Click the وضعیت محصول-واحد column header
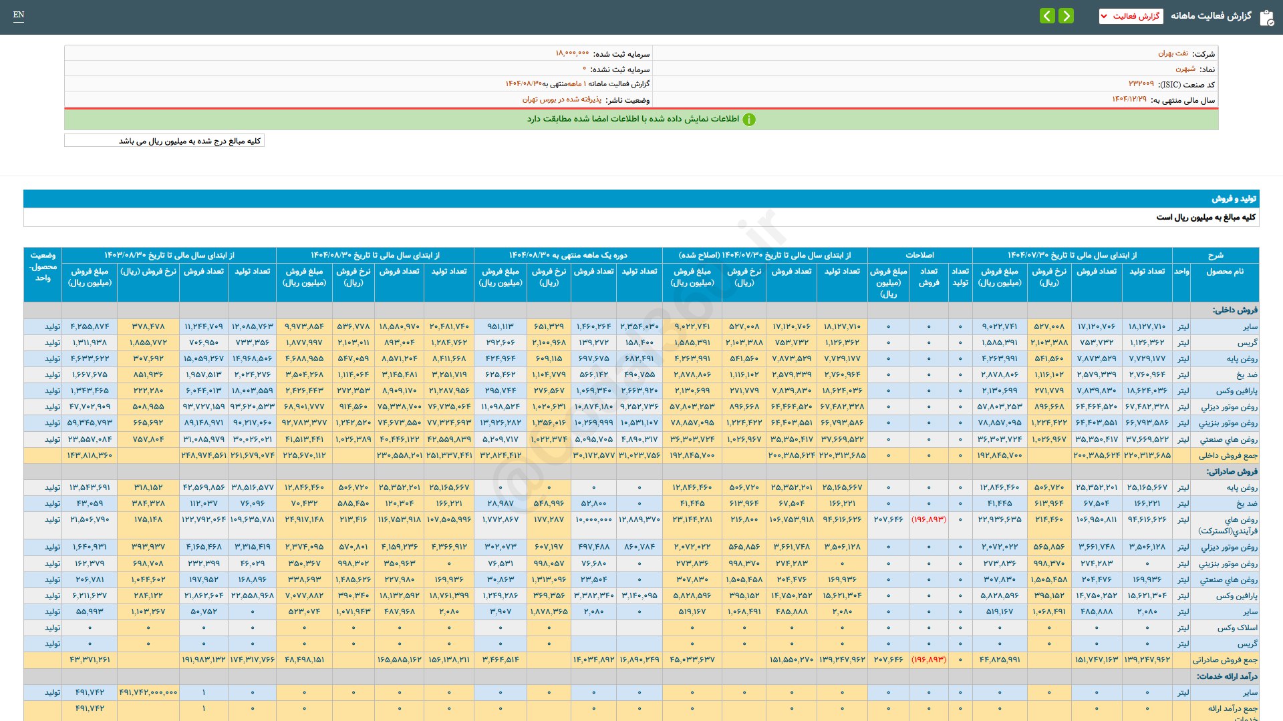The width and height of the screenshot is (1283, 721). 43,266
